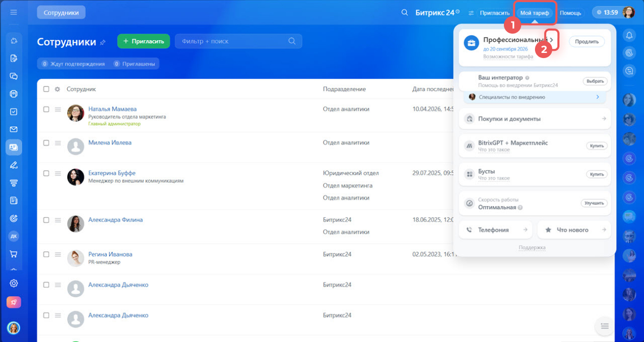Check the select-all checkbox in table header
Image resolution: width=644 pixels, height=342 pixels.
point(46,89)
